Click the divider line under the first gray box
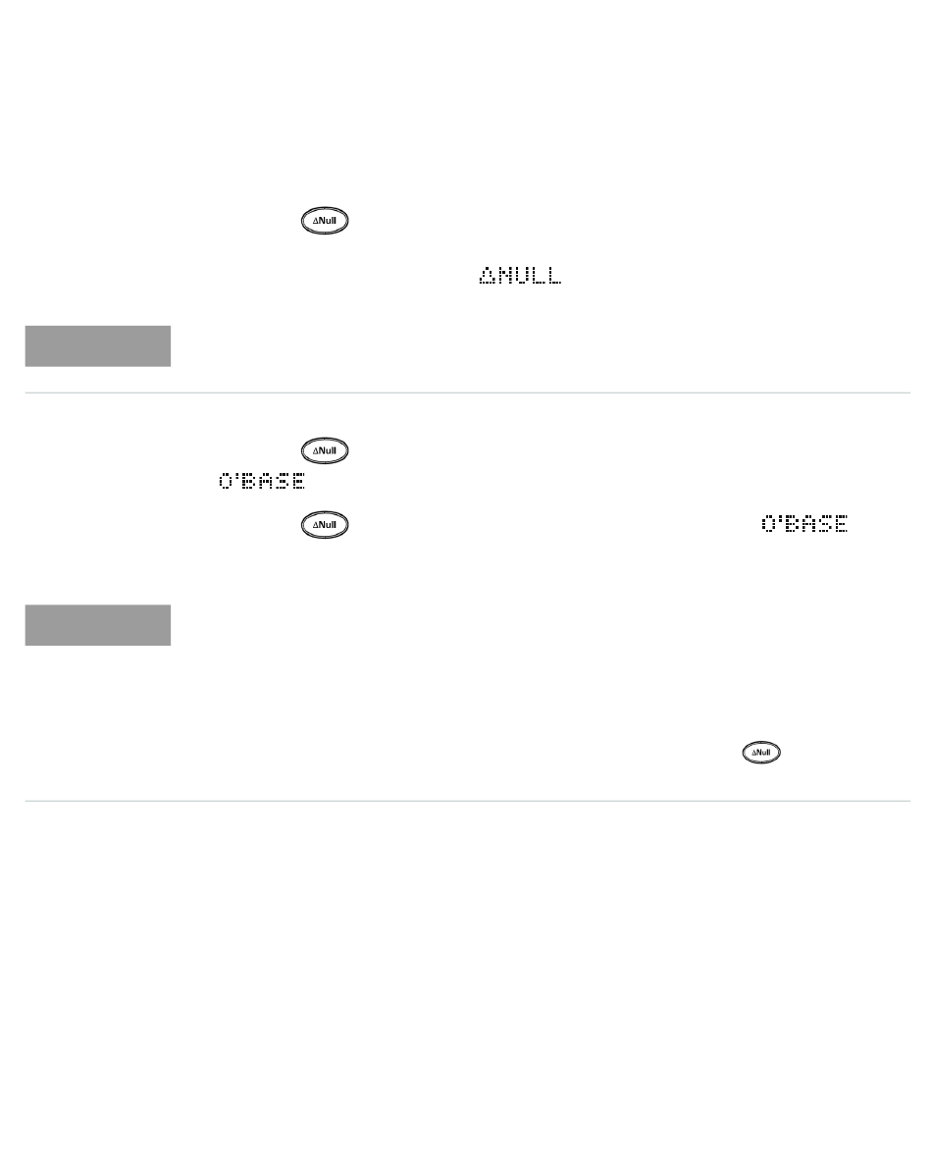 coord(468,393)
